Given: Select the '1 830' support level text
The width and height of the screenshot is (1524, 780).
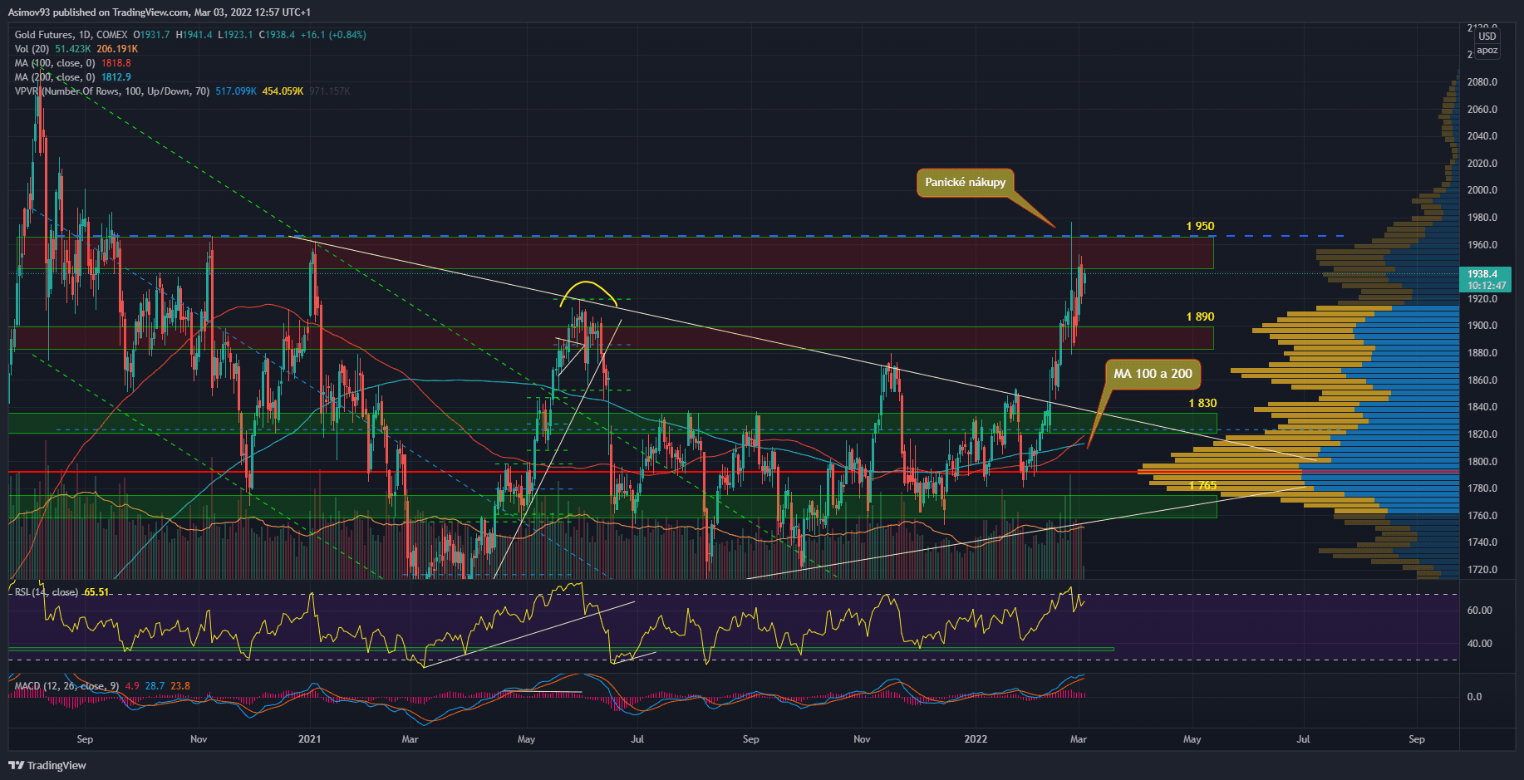Looking at the screenshot, I should pos(1202,403).
